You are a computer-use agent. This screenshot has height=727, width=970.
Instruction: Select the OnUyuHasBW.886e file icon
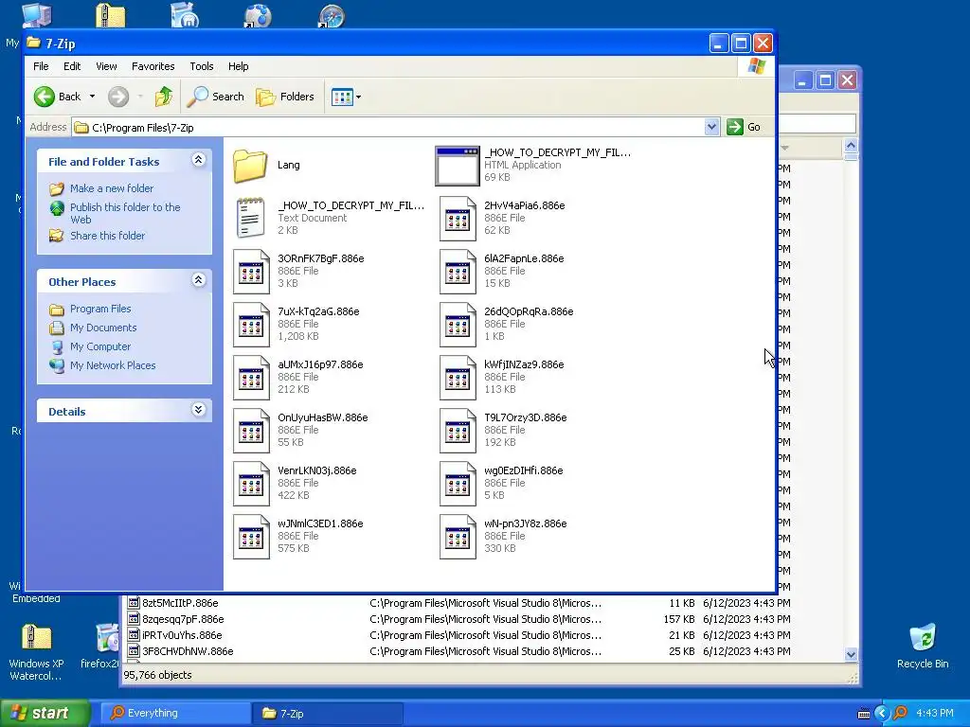(x=251, y=431)
